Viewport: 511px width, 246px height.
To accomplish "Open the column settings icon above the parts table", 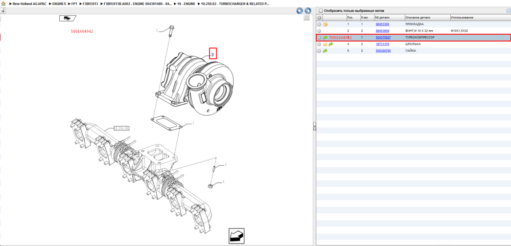I will pos(508,11).
